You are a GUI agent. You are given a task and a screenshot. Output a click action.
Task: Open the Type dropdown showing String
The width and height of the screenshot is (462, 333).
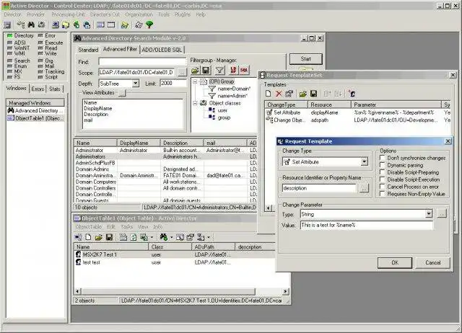(x=429, y=214)
